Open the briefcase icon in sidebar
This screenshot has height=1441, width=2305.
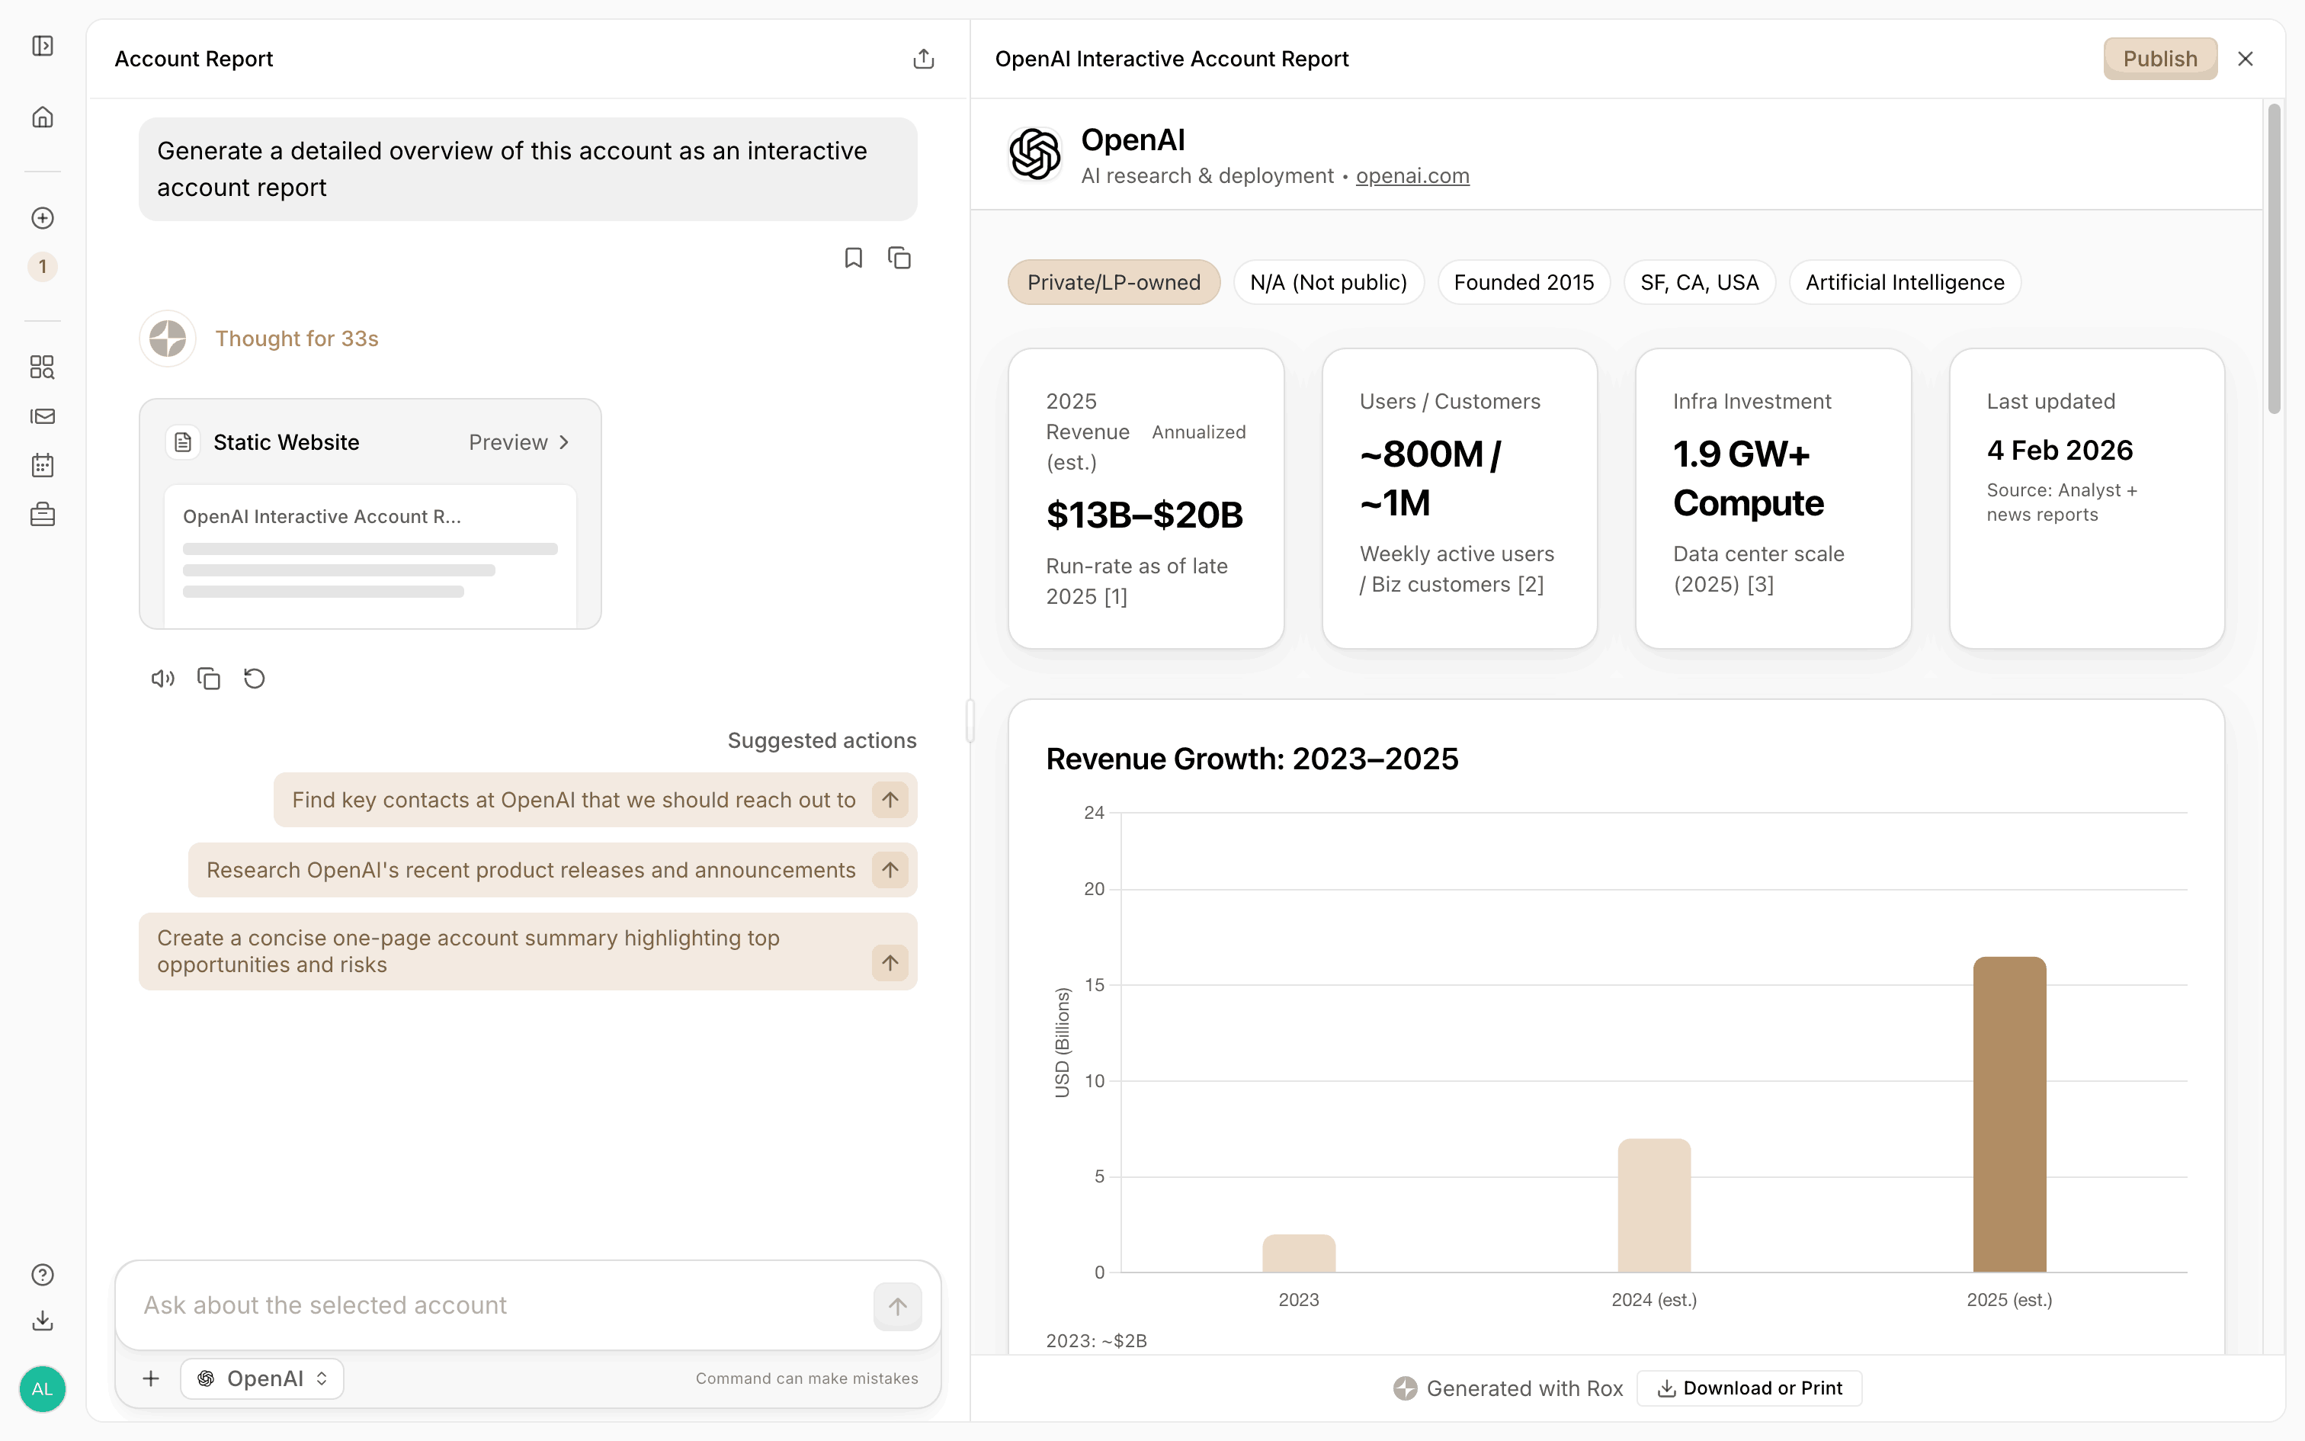click(x=43, y=515)
